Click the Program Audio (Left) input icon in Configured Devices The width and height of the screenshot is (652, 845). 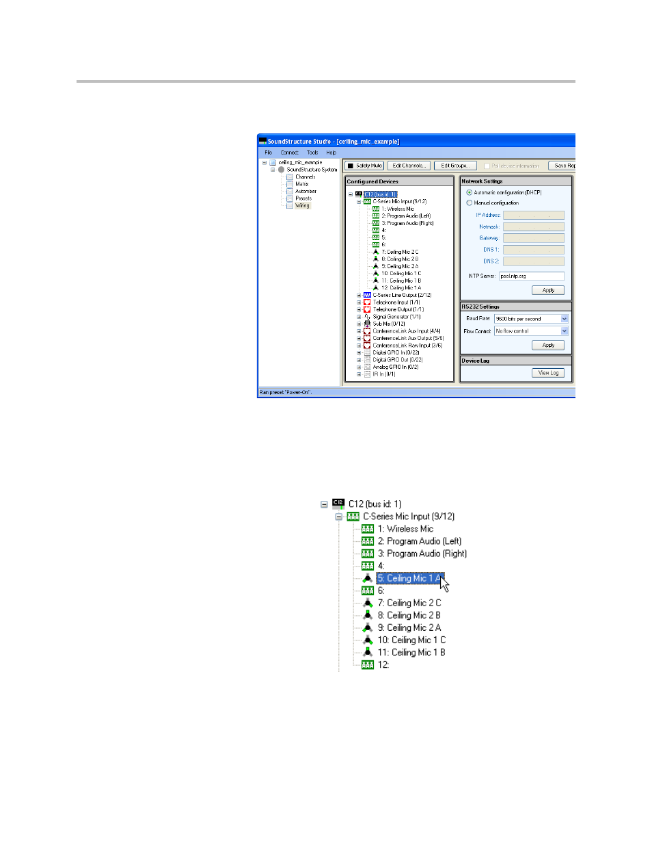376,216
